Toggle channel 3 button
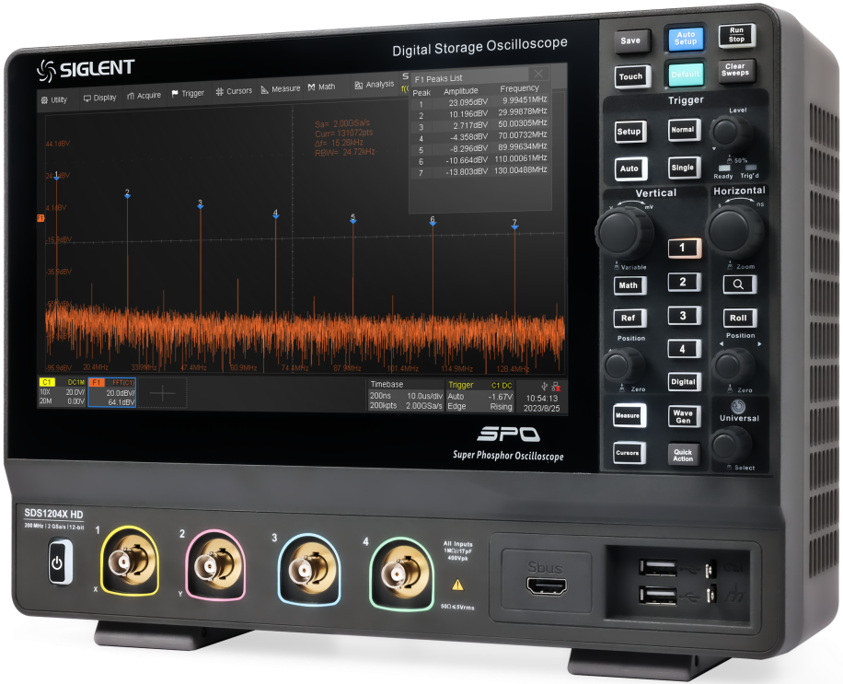 tap(683, 316)
